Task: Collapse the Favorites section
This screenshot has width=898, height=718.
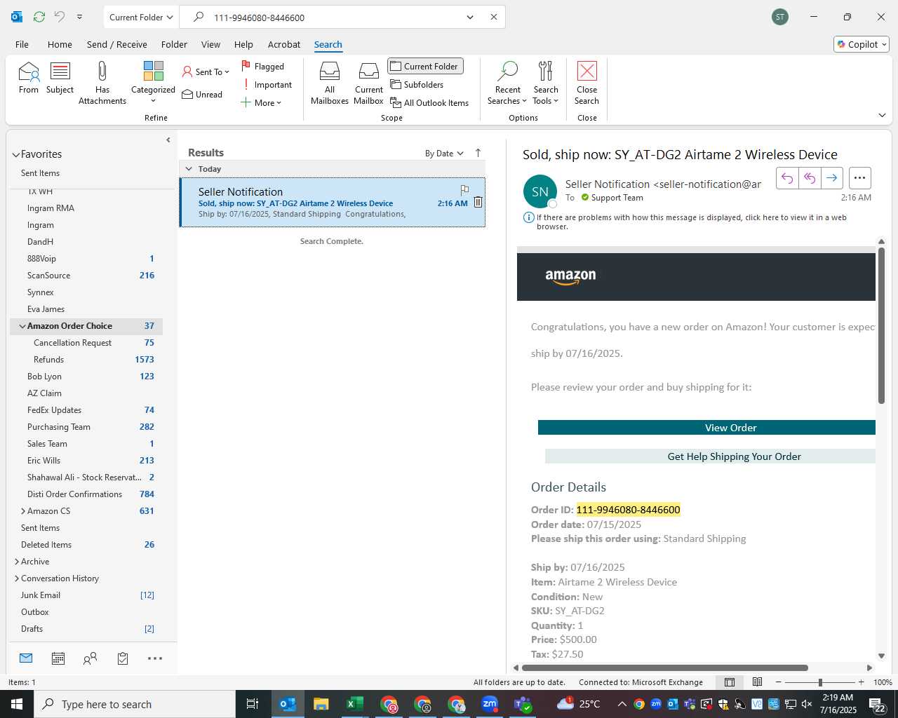Action: pyautogui.click(x=16, y=155)
